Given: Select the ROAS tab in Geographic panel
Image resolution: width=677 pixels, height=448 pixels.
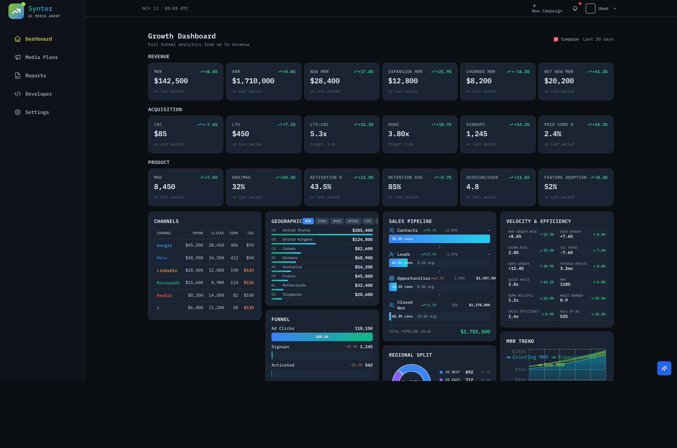Looking at the screenshot, I should click(337, 221).
